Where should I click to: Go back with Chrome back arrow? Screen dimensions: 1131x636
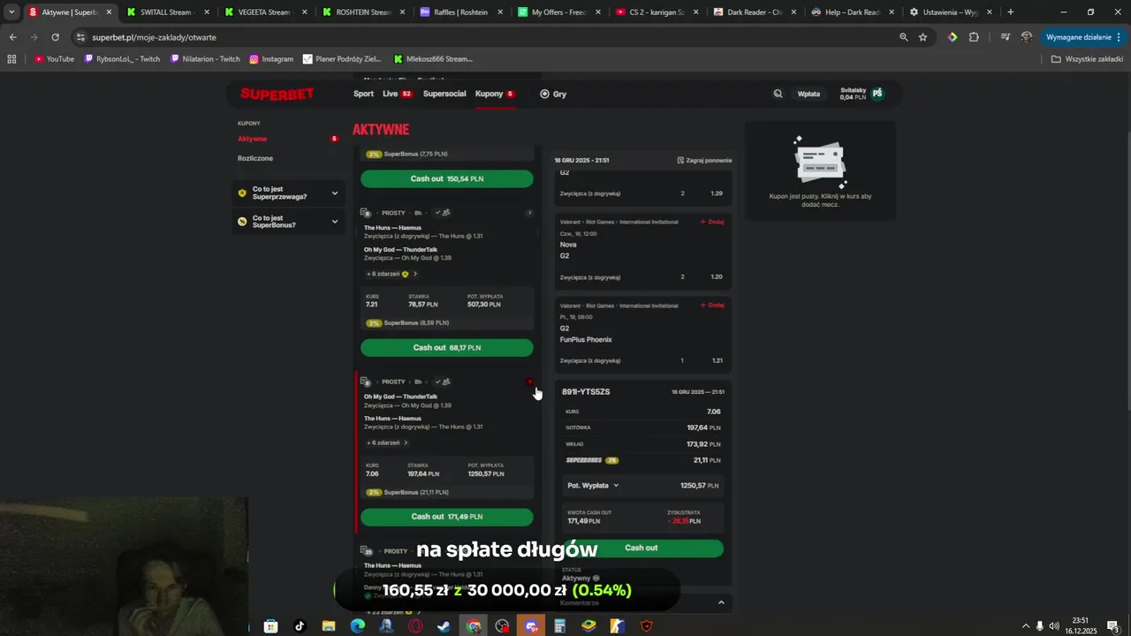pos(12,37)
